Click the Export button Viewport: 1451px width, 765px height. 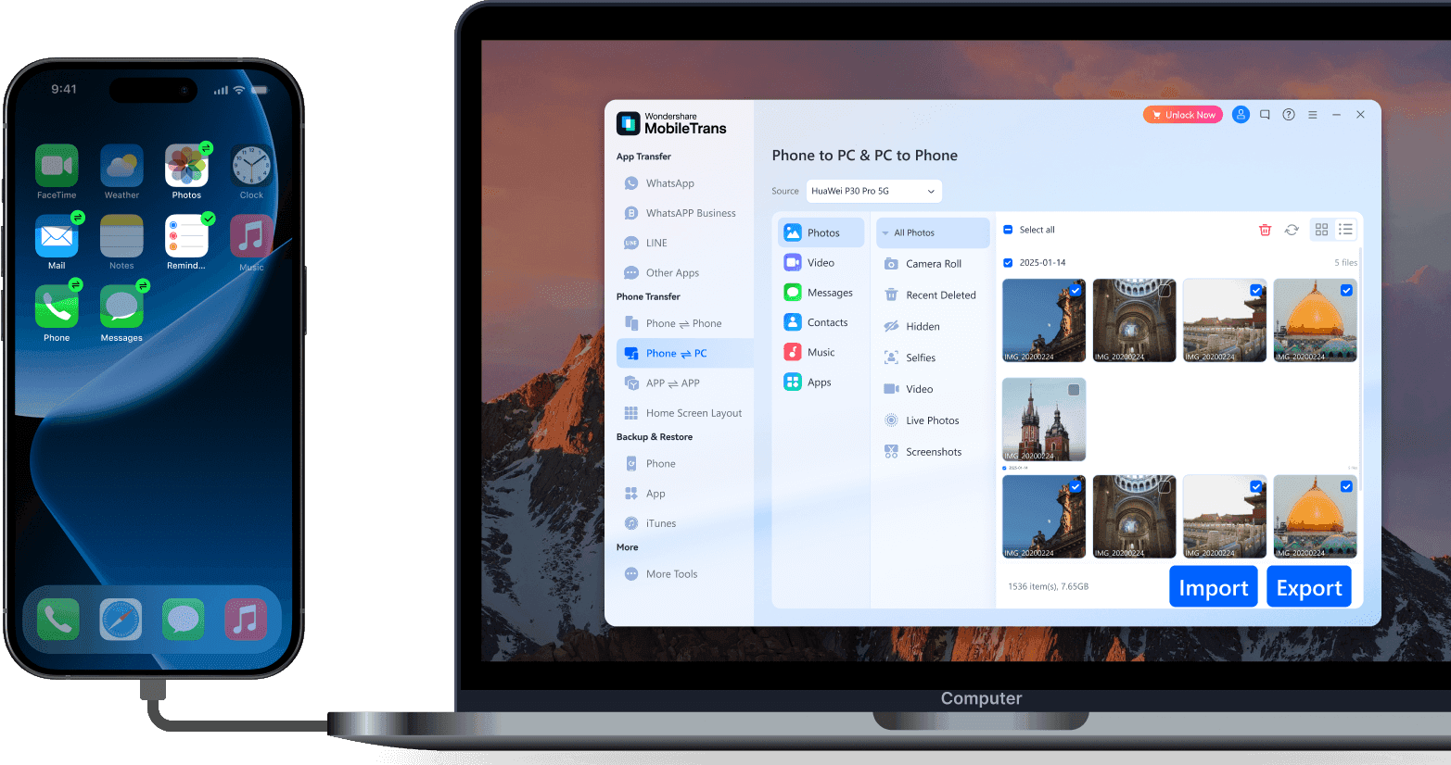point(1309,587)
